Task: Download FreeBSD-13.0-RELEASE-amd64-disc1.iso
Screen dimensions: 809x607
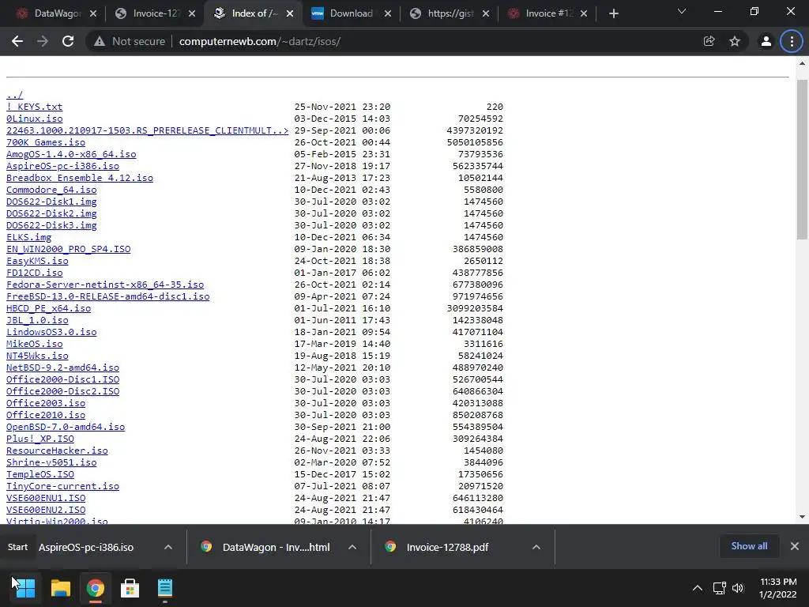Action: point(107,297)
